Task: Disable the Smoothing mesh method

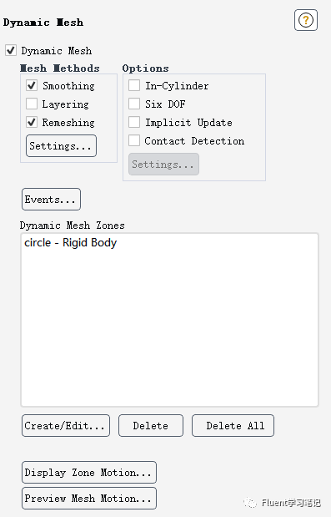Action: pyautogui.click(x=32, y=85)
